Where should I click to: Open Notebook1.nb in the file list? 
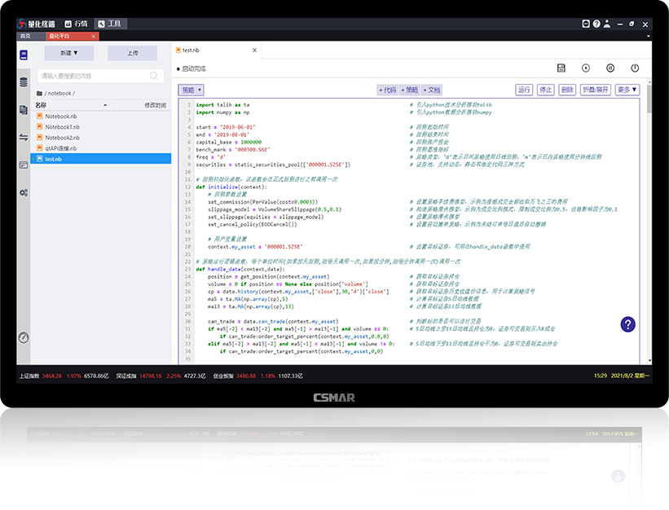pyautogui.click(x=62, y=127)
